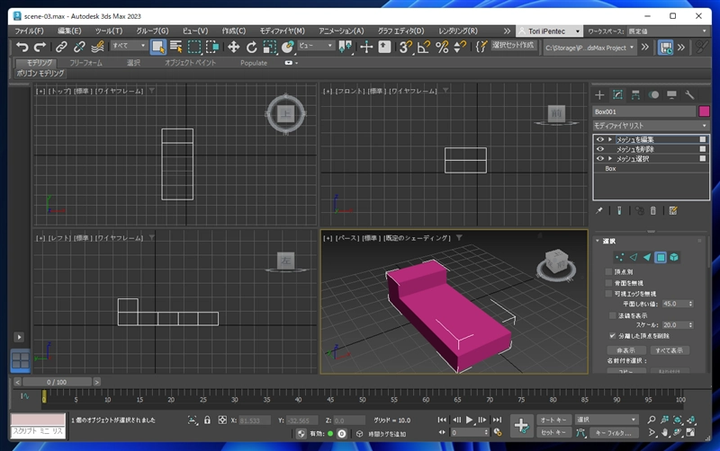720x451 pixels.
Task: Enable the 法線を表示 checkbox
Action: [x=612, y=315]
